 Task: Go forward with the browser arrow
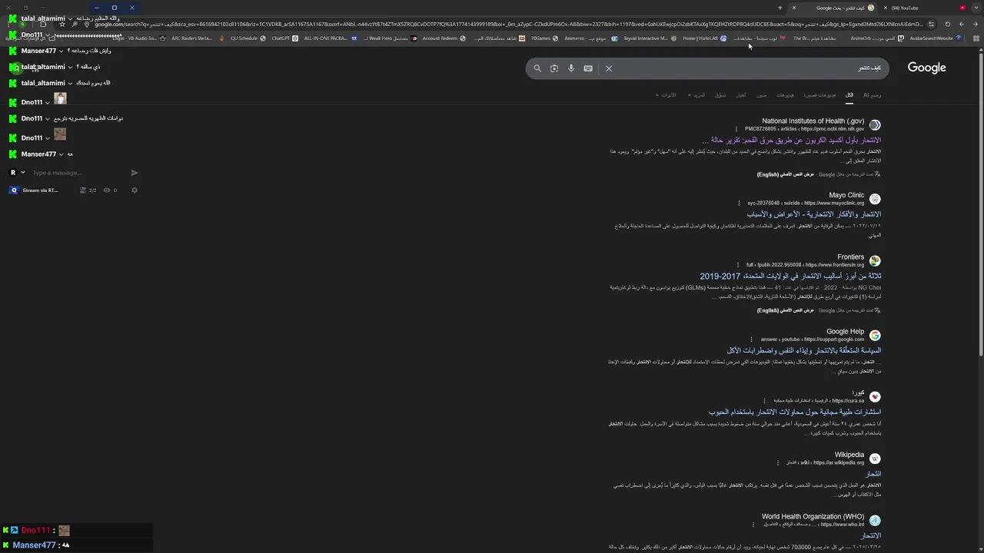click(961, 24)
